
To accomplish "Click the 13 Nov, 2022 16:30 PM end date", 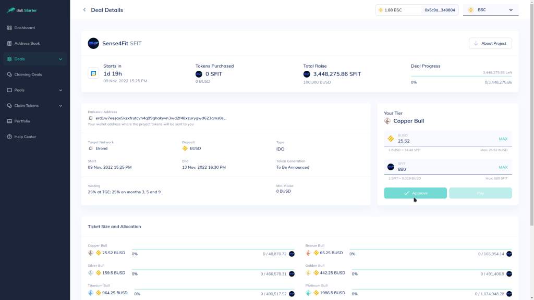I will [x=204, y=167].
